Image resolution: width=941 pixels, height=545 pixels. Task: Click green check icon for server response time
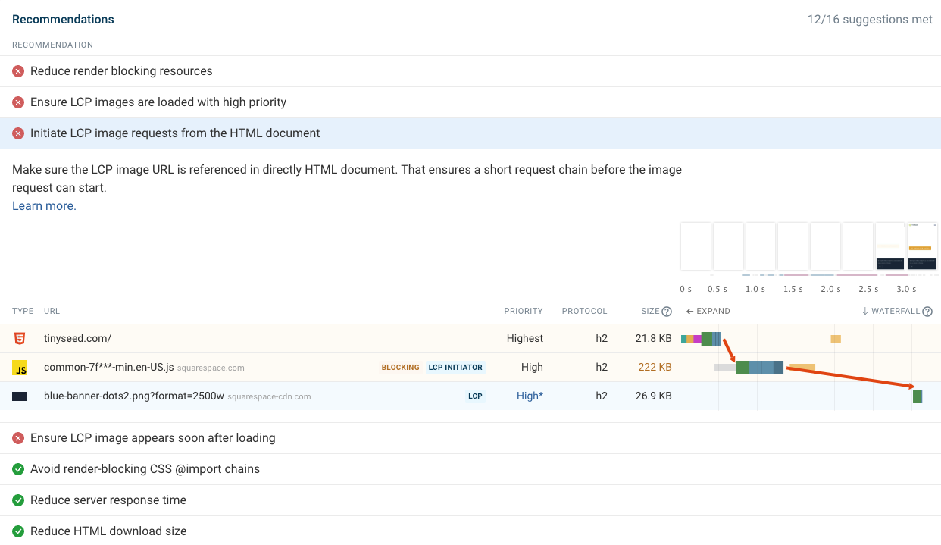pos(18,500)
